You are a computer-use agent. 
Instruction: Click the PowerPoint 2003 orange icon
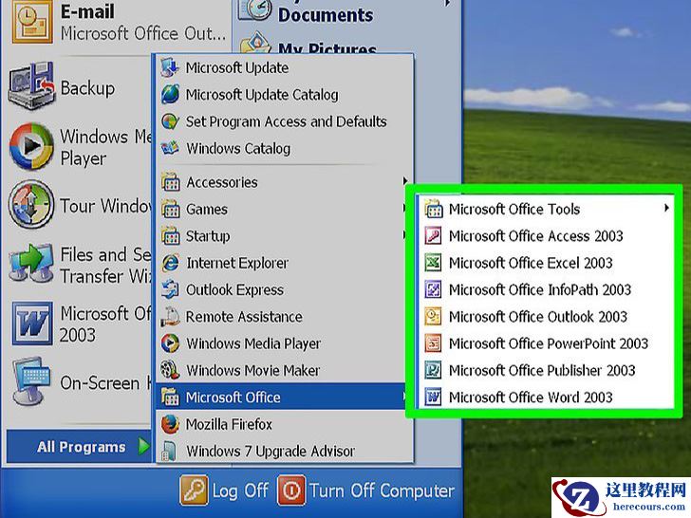tap(433, 343)
